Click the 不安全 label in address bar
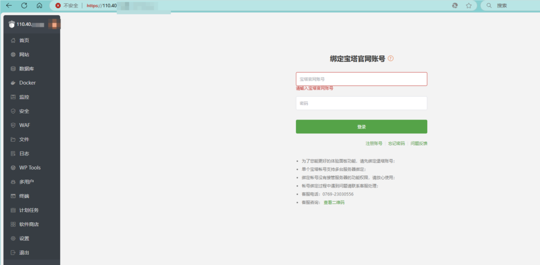The width and height of the screenshot is (540, 265). coord(71,5)
